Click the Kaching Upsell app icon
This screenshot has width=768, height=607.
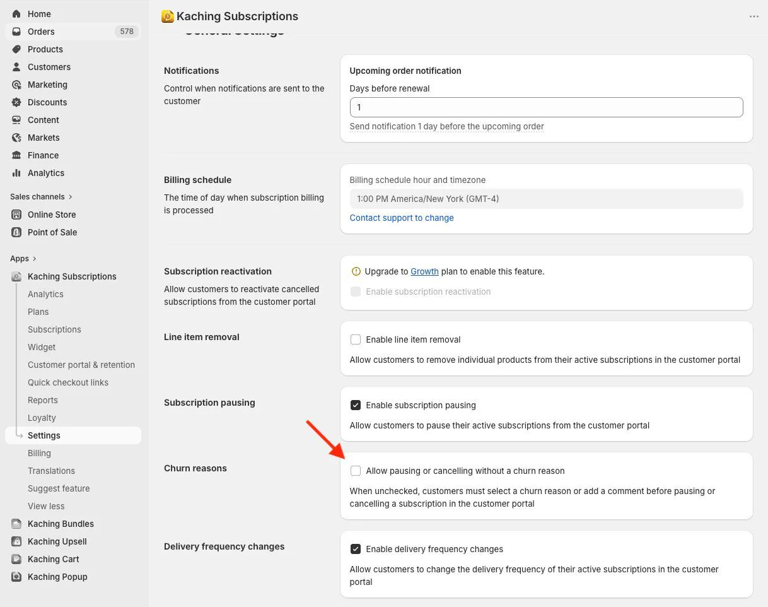16,541
